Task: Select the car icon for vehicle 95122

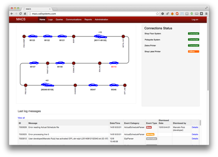Action: click(x=48, y=36)
